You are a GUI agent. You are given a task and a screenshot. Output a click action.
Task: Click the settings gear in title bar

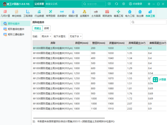click(124, 4)
